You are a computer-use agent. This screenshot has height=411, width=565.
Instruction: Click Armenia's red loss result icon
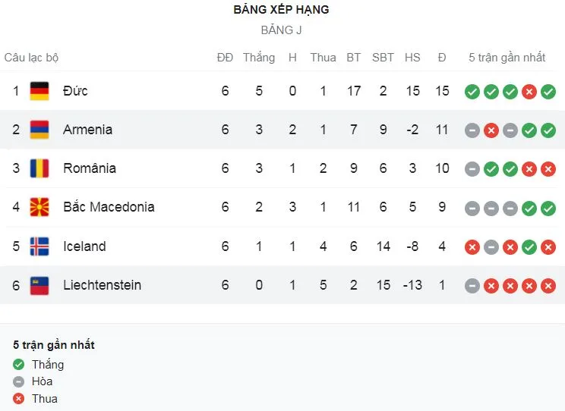coord(491,130)
